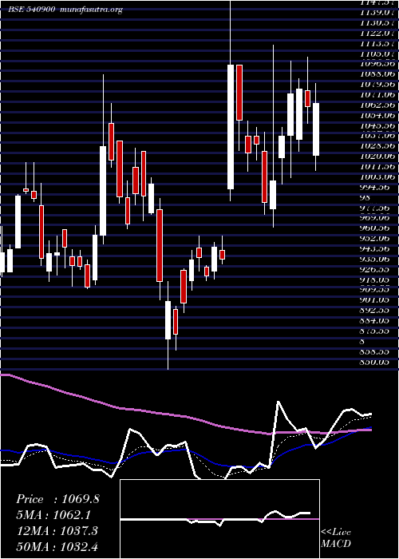Click the 1003.06 price axis label
Screen dimensions: 399x559
377,176
